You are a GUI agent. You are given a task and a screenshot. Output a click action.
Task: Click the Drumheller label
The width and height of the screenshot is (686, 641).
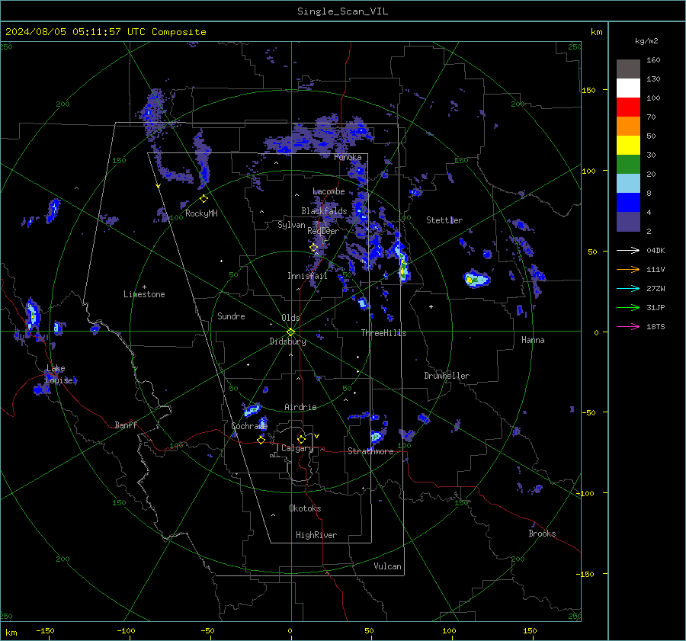447,376
